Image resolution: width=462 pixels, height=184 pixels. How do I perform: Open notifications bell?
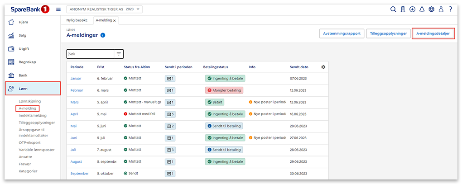(422, 9)
